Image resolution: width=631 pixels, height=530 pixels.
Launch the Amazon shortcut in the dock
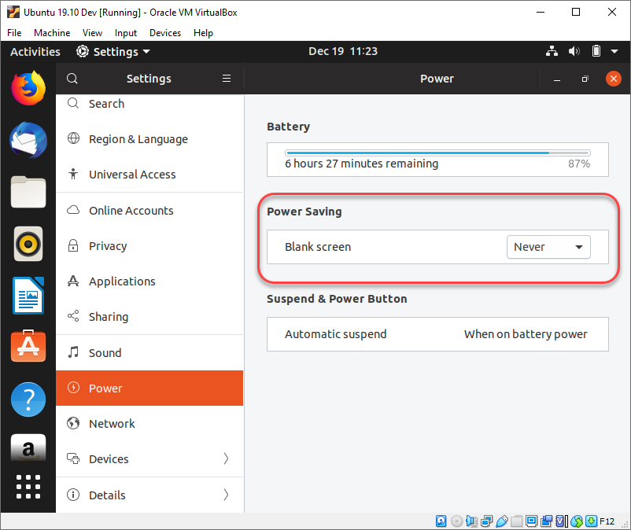coord(28,447)
